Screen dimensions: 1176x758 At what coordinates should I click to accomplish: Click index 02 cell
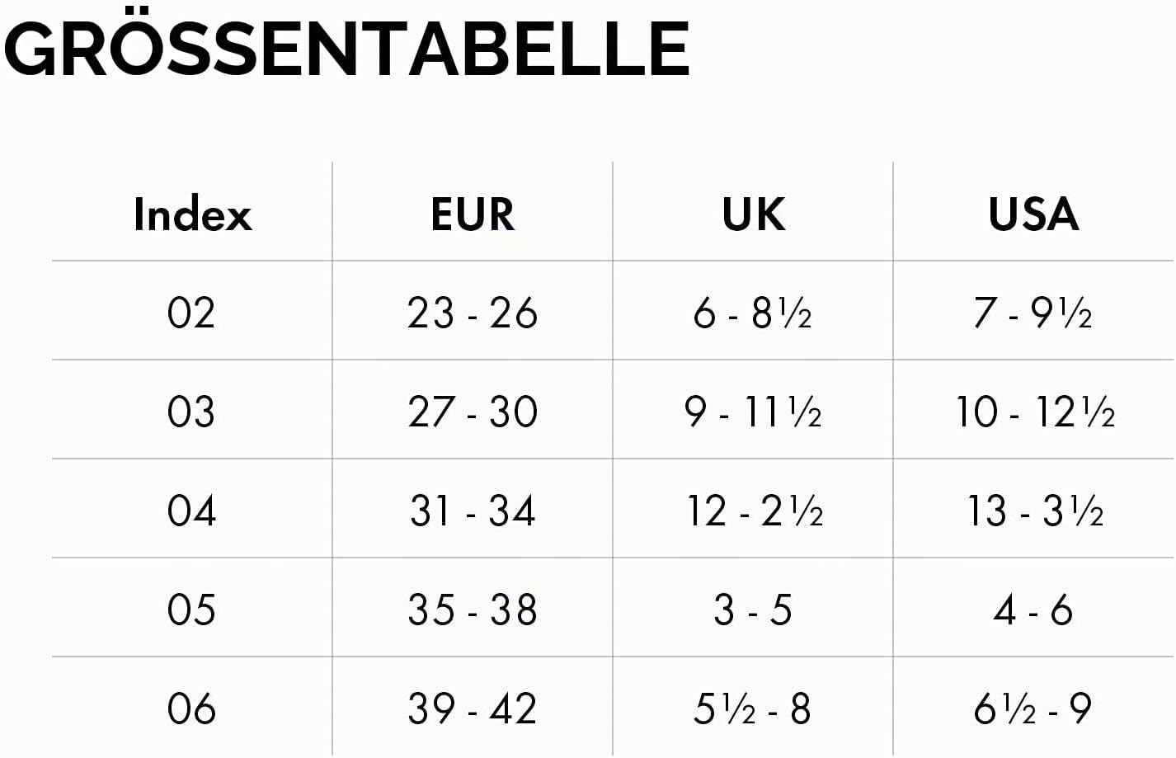(x=191, y=313)
